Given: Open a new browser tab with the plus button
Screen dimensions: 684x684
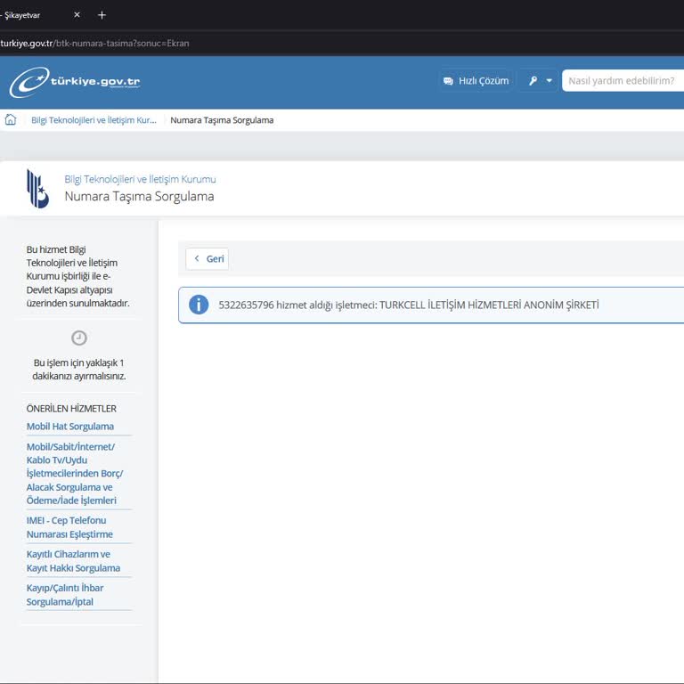Looking at the screenshot, I should (x=102, y=15).
